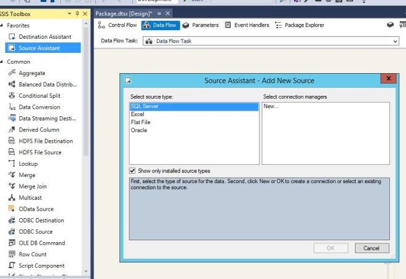406x279 pixels.
Task: Switch to the Control Flow tab
Action: pos(118,25)
